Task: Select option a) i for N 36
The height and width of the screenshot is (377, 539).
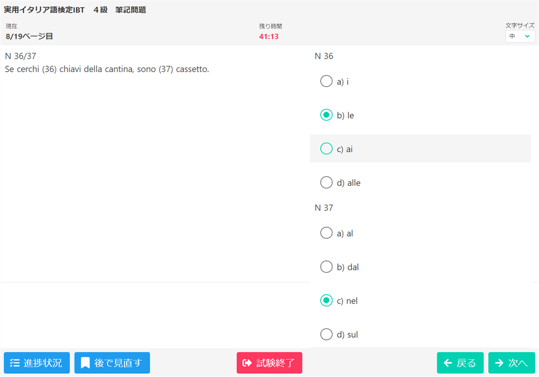Action: coord(326,81)
